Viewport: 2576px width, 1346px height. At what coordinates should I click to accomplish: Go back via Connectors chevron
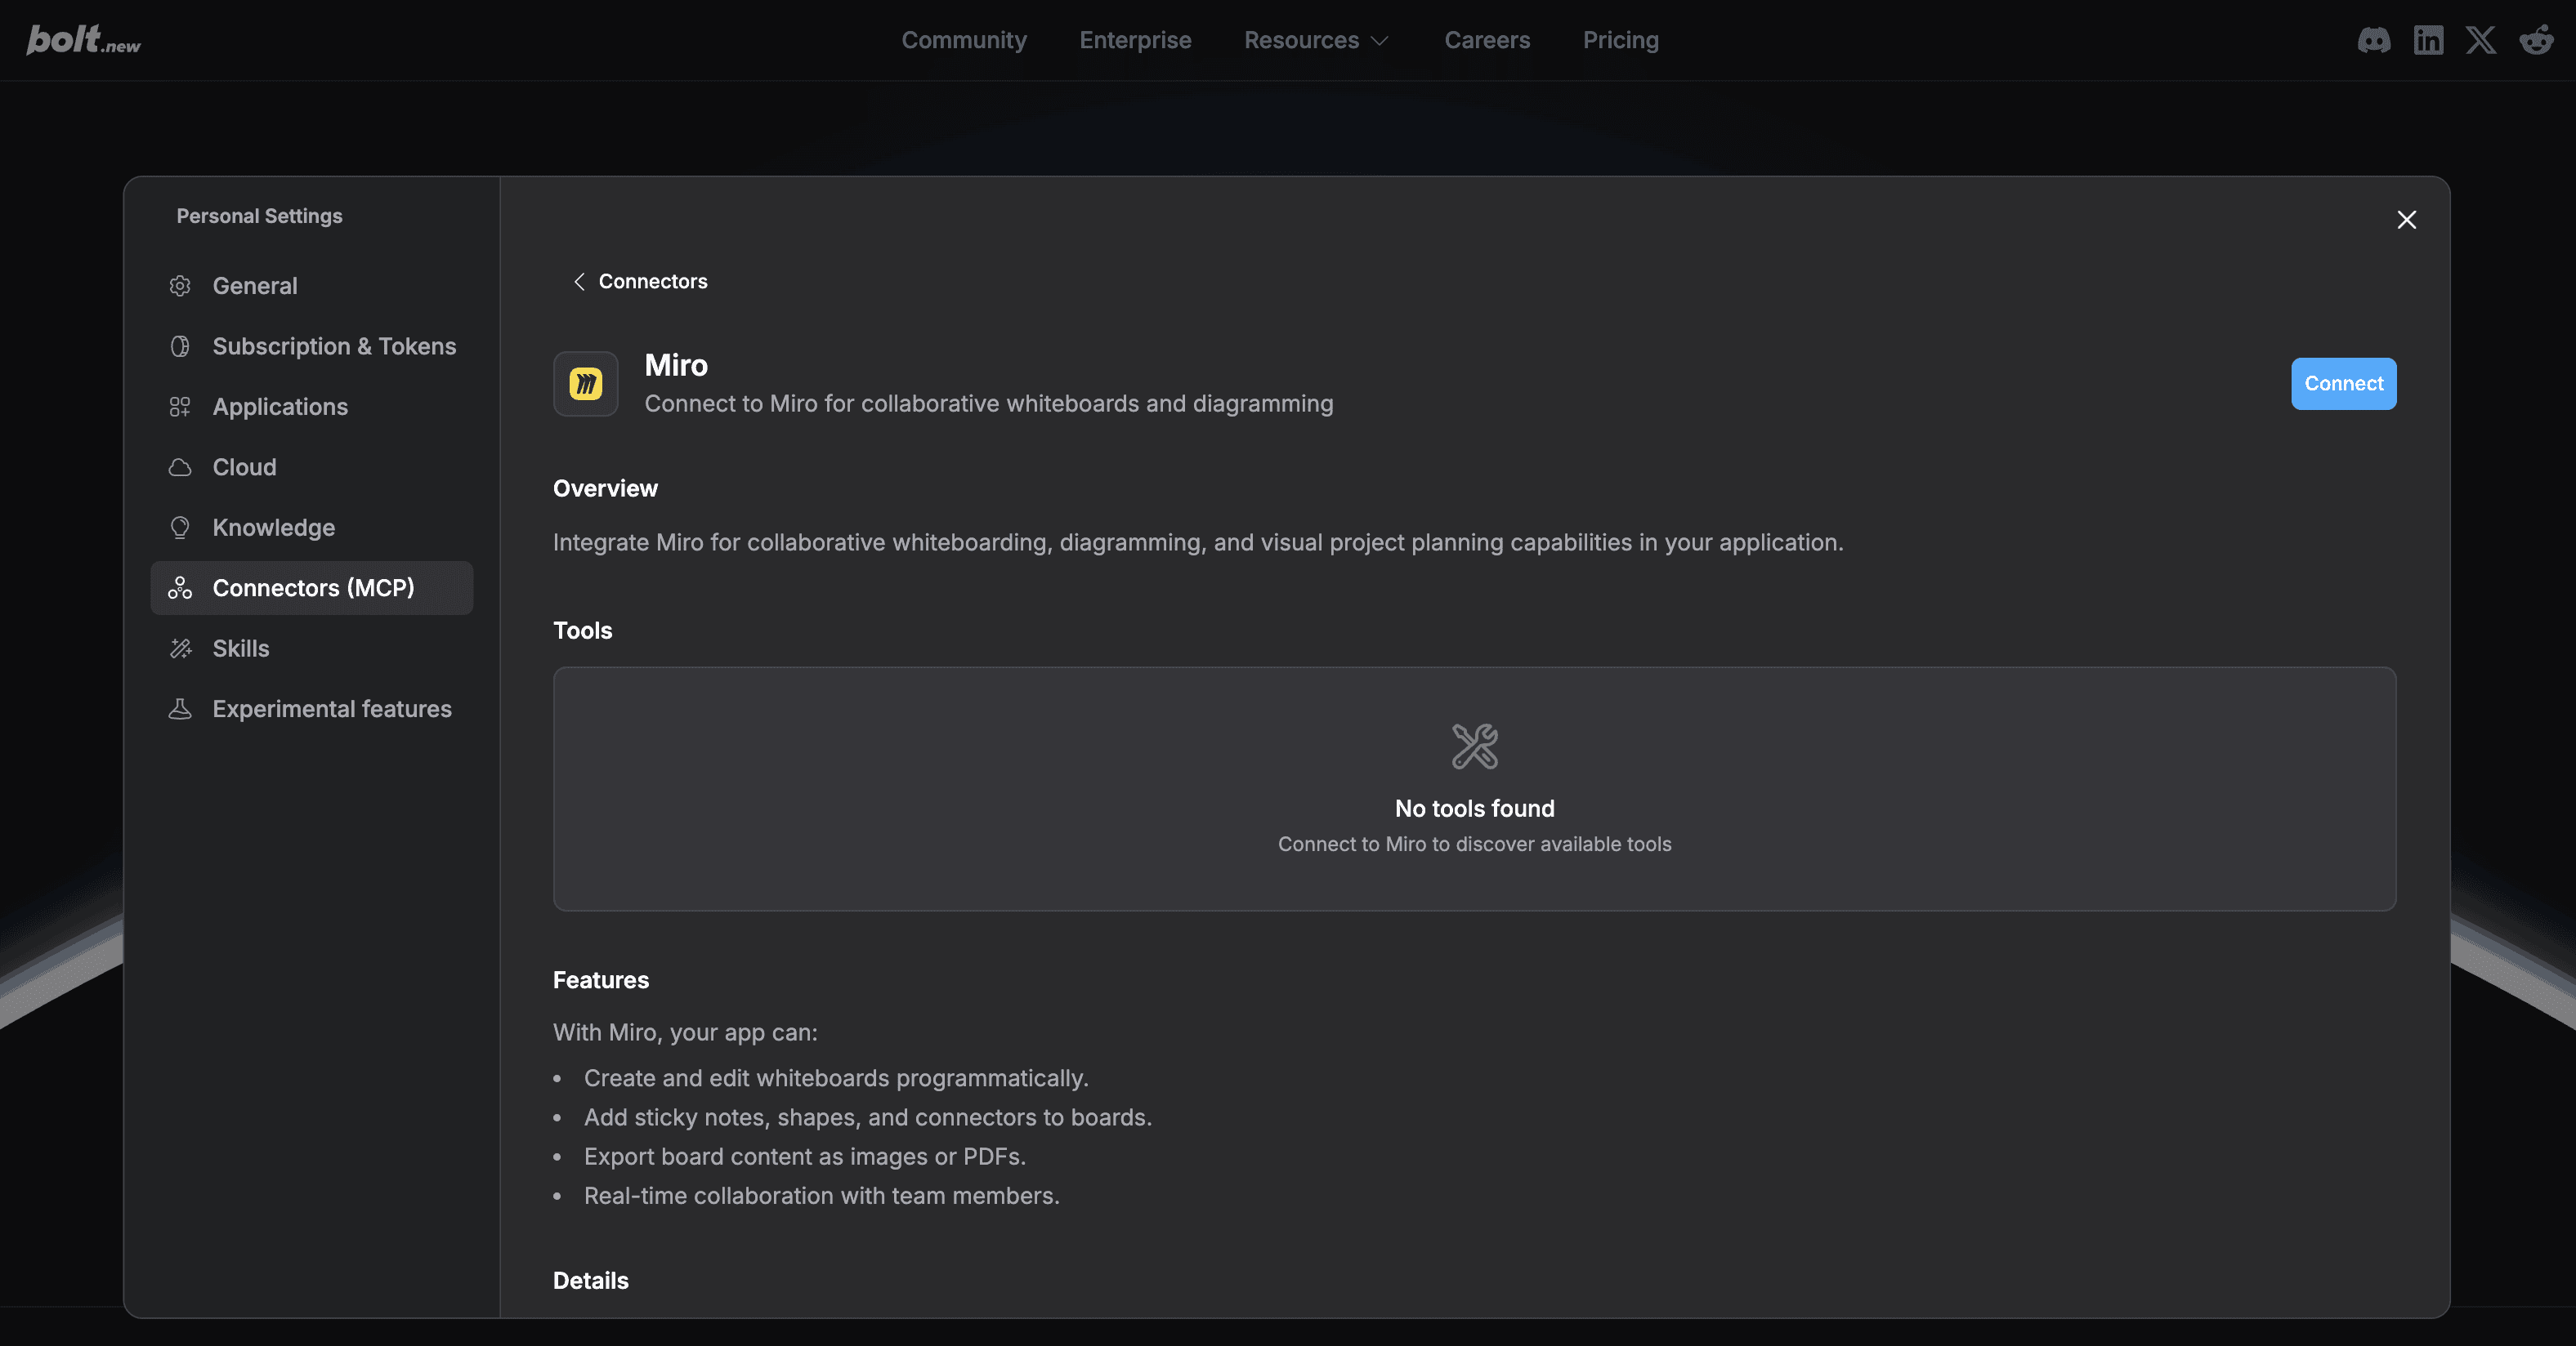579,282
